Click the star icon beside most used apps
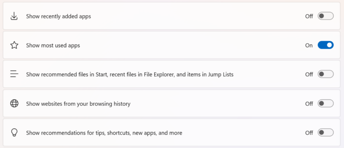 (14, 45)
